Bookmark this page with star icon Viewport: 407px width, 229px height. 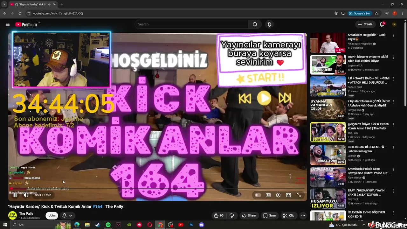click(376, 13)
